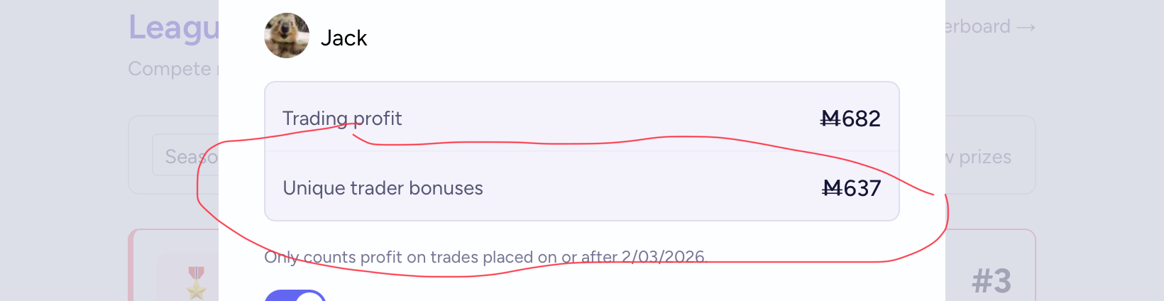The image size is (1164, 301).
Task: Click the mana symbol beside 682
Action: (830, 119)
